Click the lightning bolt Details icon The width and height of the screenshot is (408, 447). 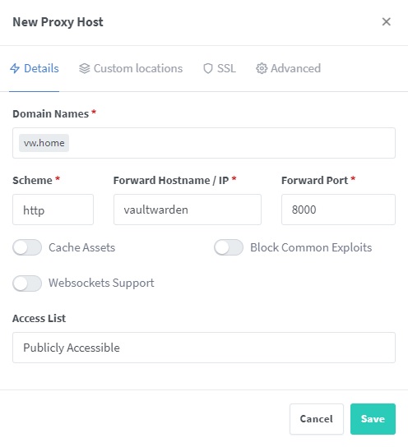click(15, 68)
